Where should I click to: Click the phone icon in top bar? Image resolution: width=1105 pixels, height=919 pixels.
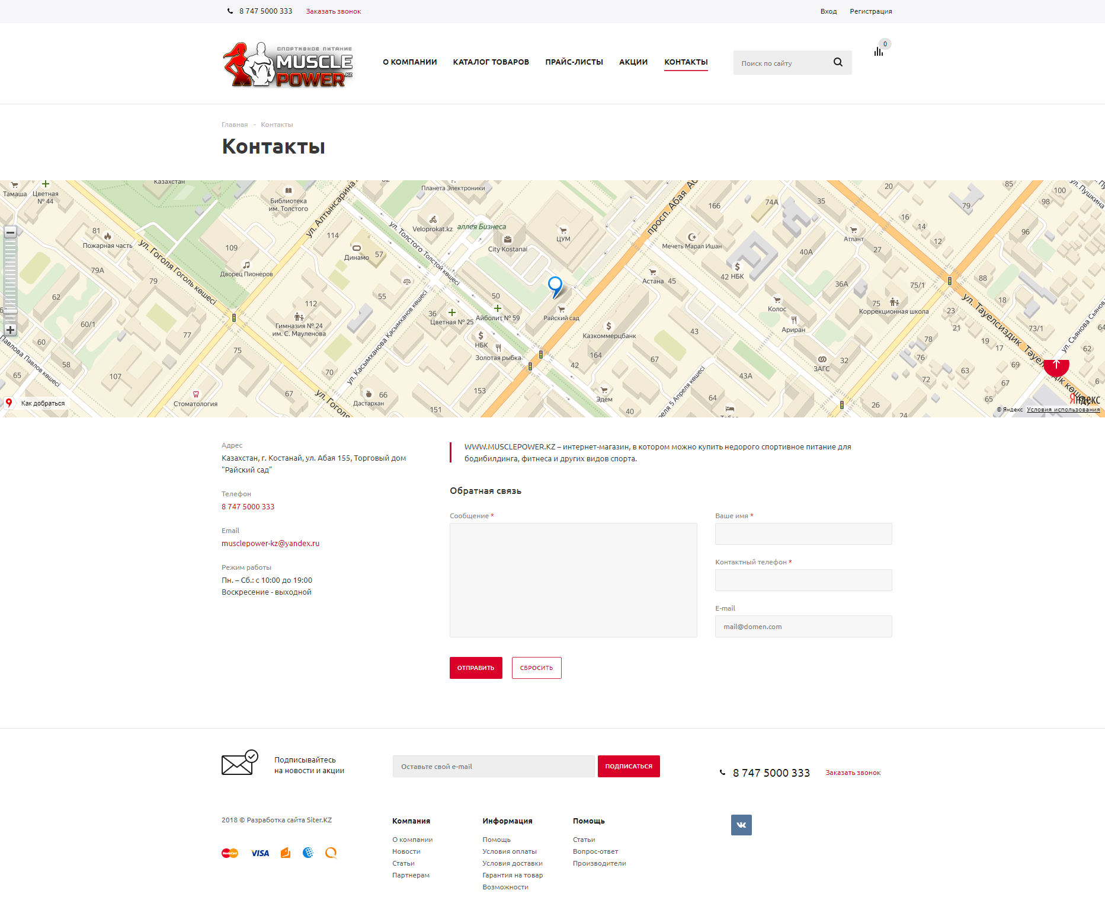[230, 11]
